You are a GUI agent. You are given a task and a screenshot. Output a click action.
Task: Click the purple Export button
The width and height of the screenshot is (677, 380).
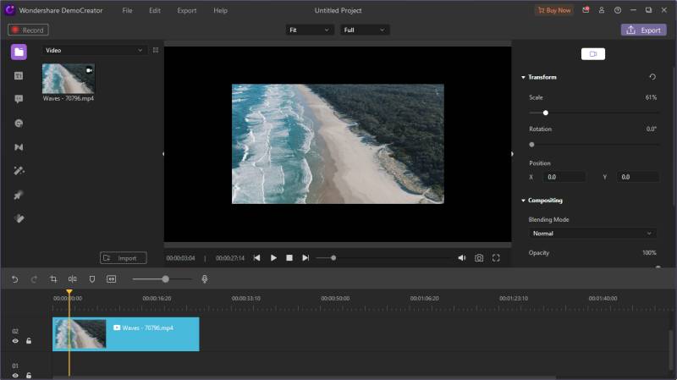643,30
